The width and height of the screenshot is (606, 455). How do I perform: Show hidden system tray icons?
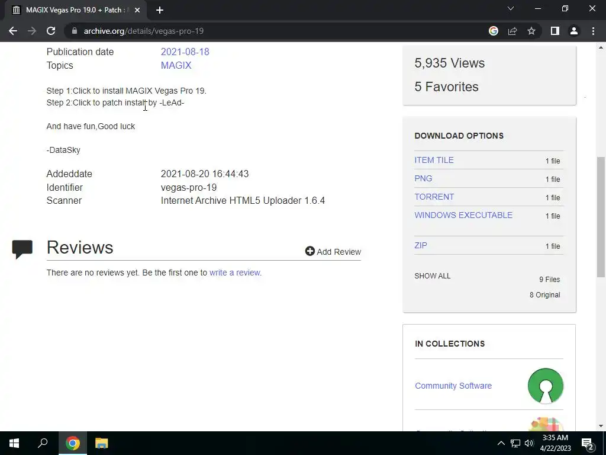click(501, 443)
